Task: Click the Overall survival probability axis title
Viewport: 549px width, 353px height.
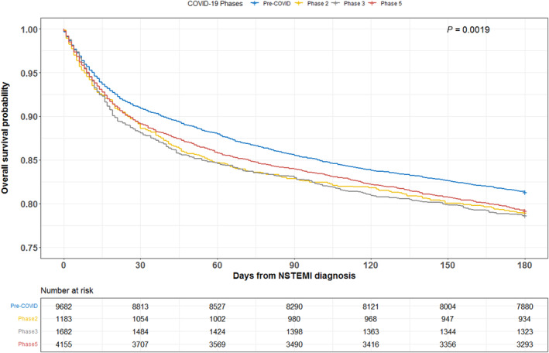Action: coord(5,138)
